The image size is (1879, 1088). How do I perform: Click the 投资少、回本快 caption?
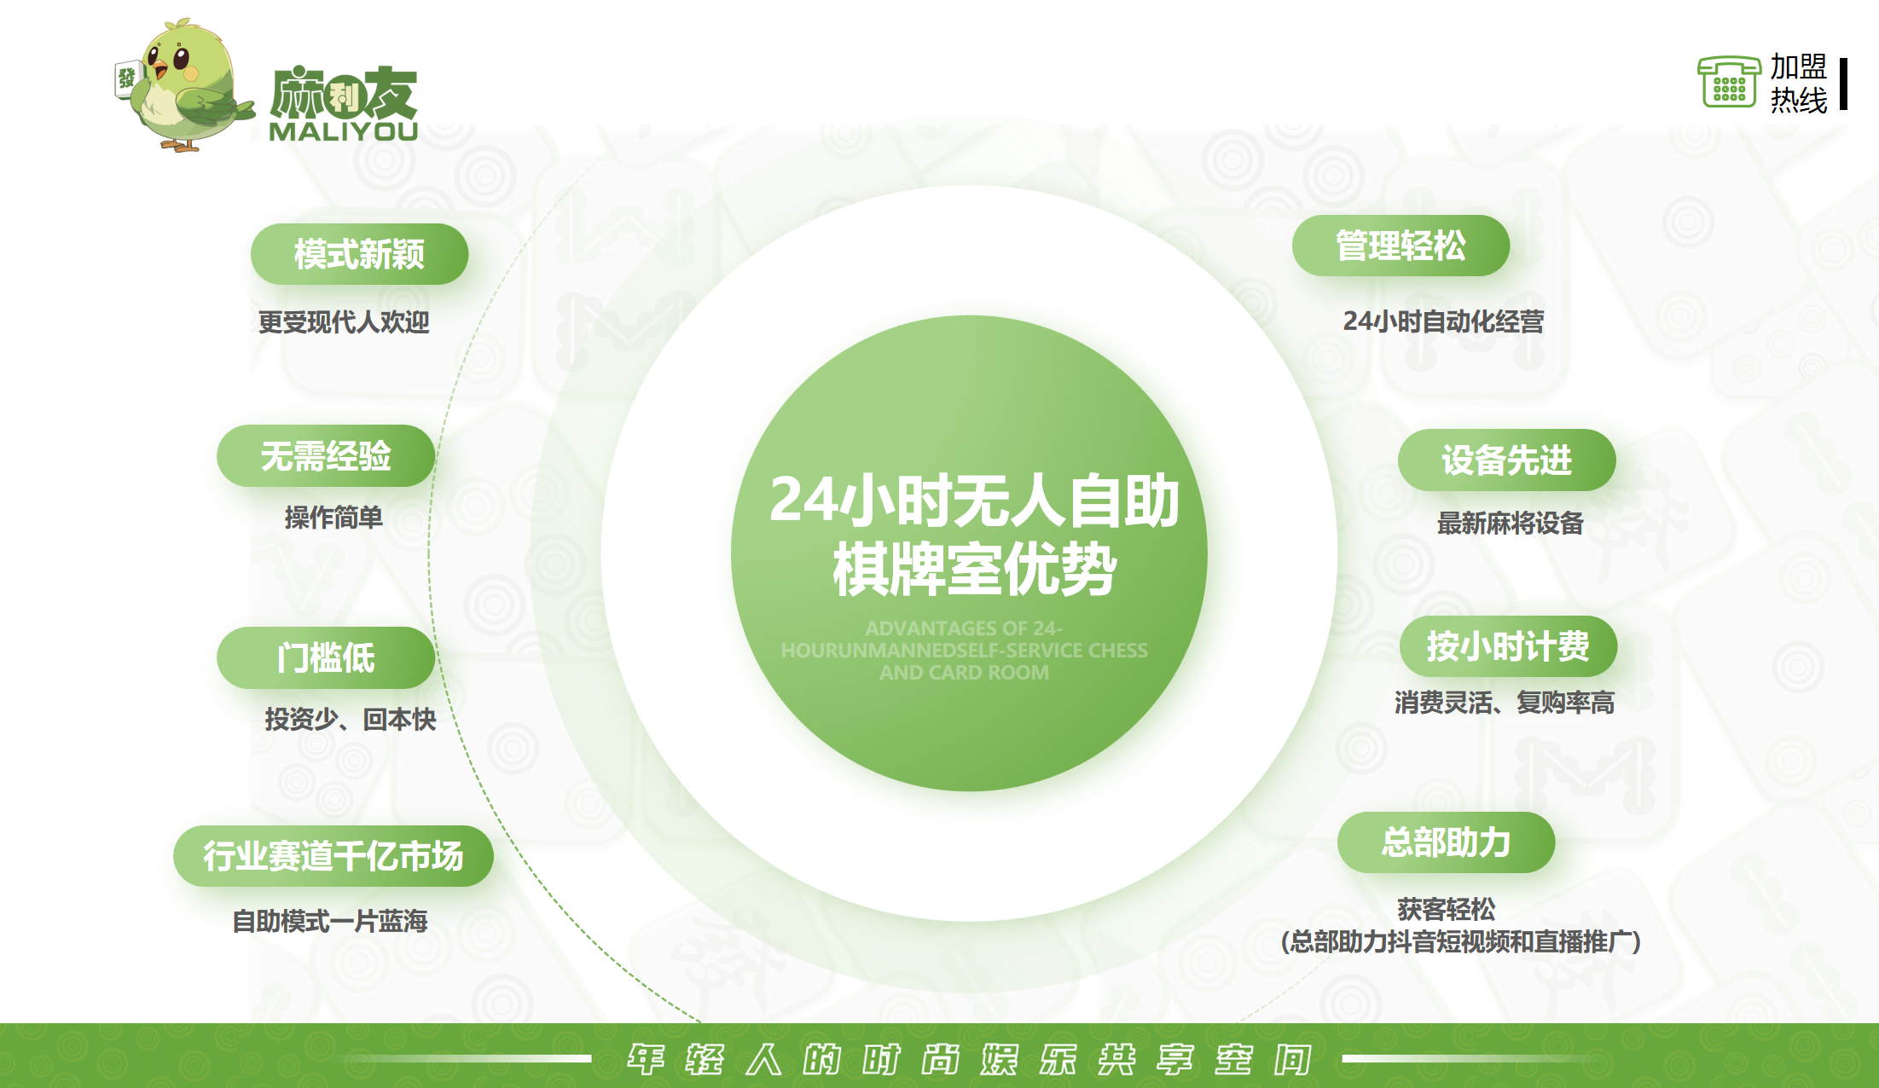[x=350, y=720]
